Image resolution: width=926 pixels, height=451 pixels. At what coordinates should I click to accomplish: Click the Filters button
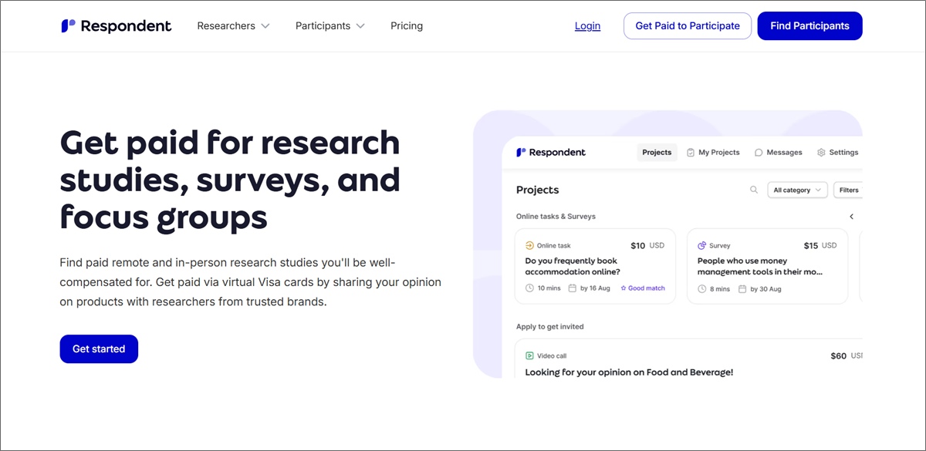pos(848,190)
